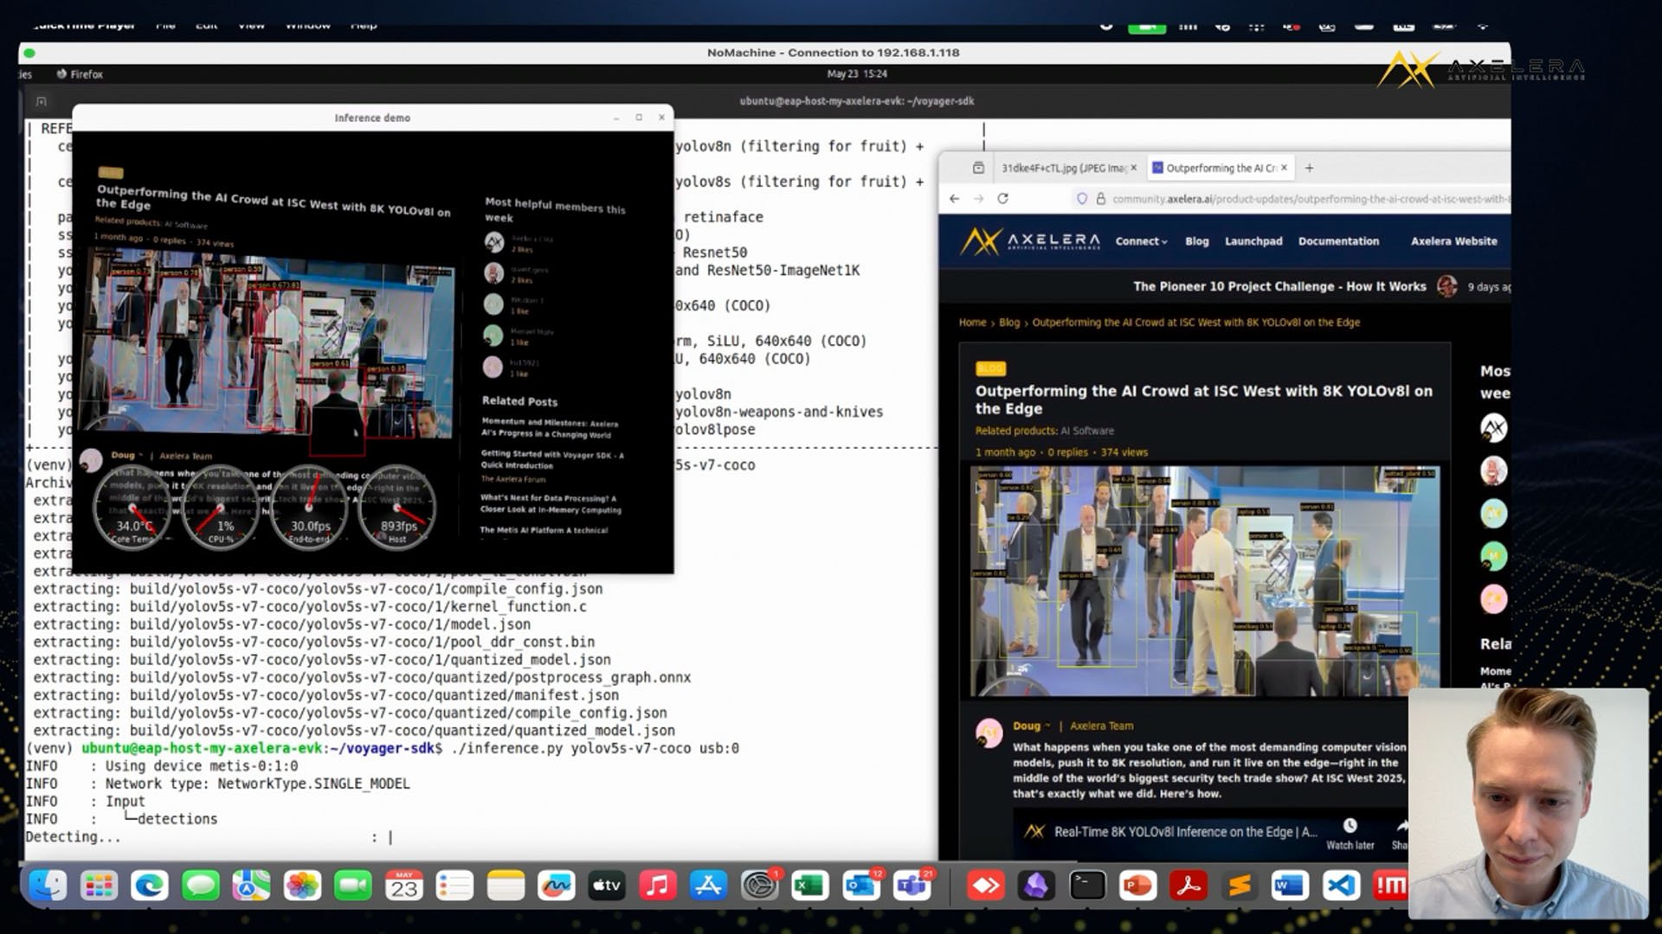Open The Pioneer 10 Project Challenge banner

click(1279, 286)
